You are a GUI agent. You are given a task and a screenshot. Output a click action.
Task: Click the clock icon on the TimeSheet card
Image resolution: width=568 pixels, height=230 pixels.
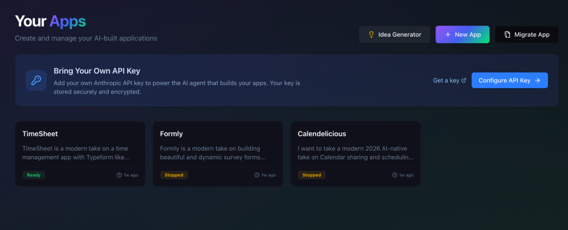click(x=119, y=175)
